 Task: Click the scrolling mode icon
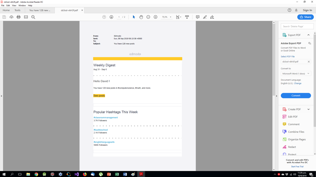tap(187, 17)
